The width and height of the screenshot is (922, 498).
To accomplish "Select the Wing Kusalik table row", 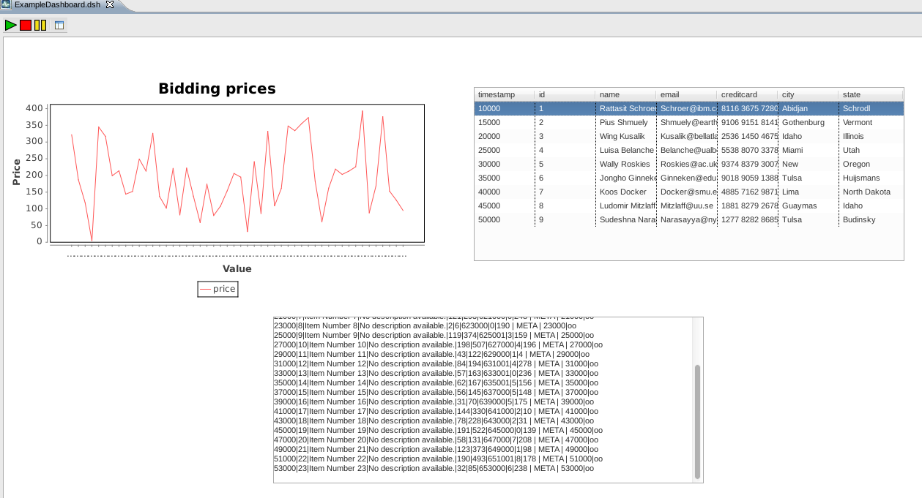I will [x=622, y=136].
